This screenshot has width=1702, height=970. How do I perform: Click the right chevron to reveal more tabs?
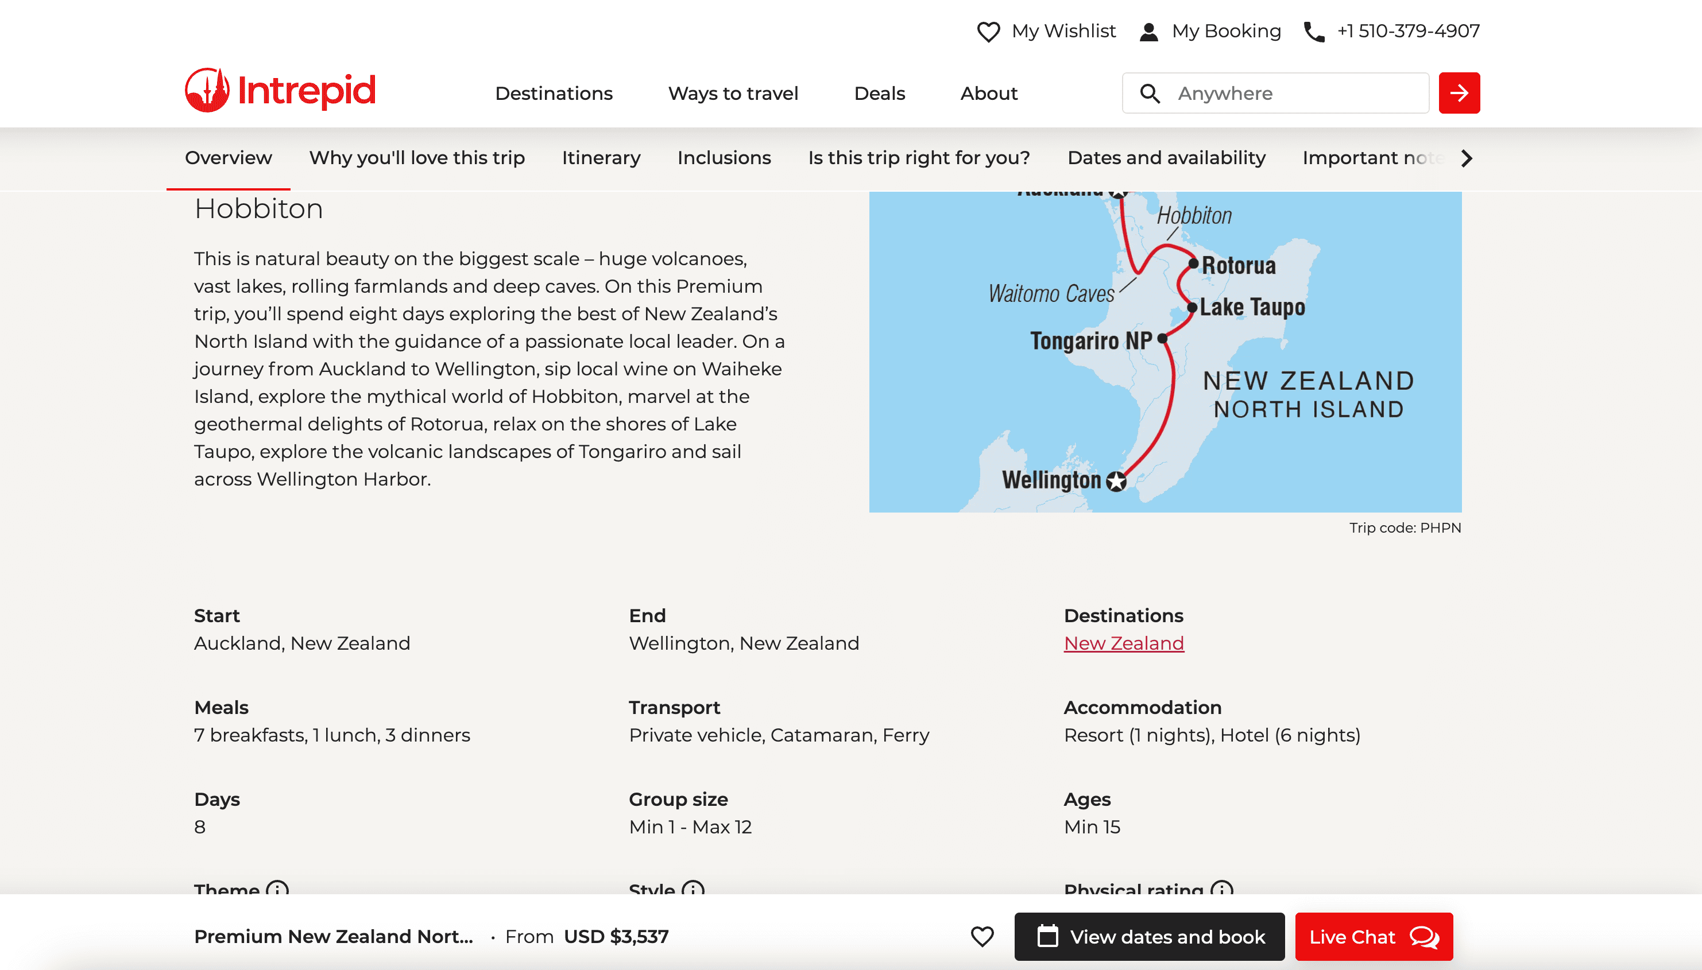click(x=1465, y=158)
